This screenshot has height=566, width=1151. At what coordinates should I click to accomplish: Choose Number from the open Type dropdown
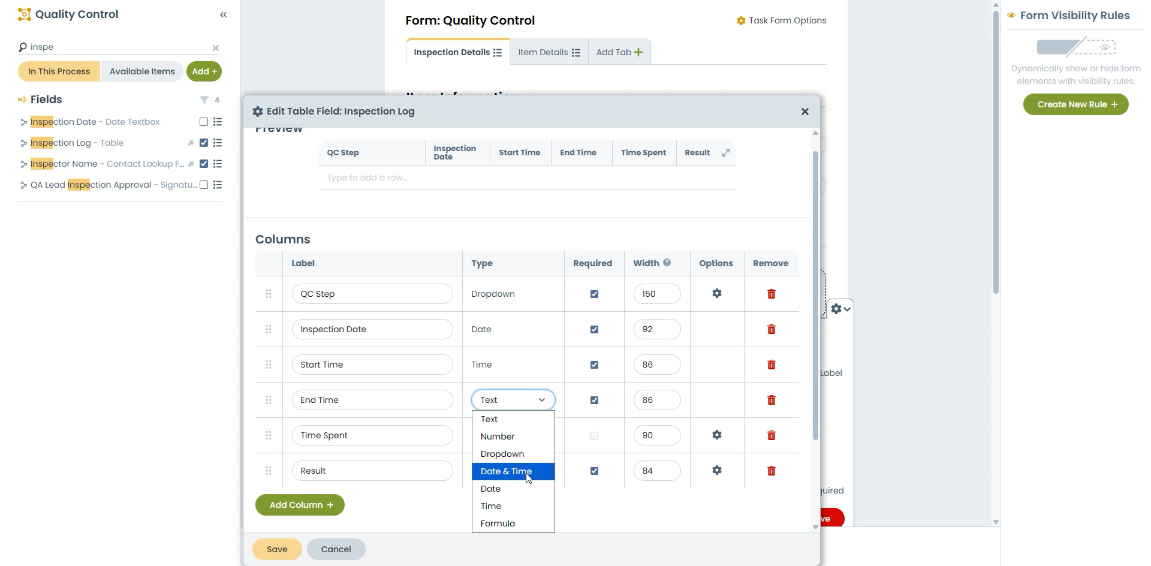497,436
